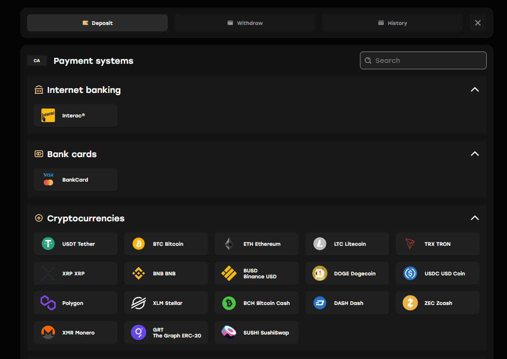Select the Zcash yellow icon
507x359 pixels.
pyautogui.click(x=410, y=303)
